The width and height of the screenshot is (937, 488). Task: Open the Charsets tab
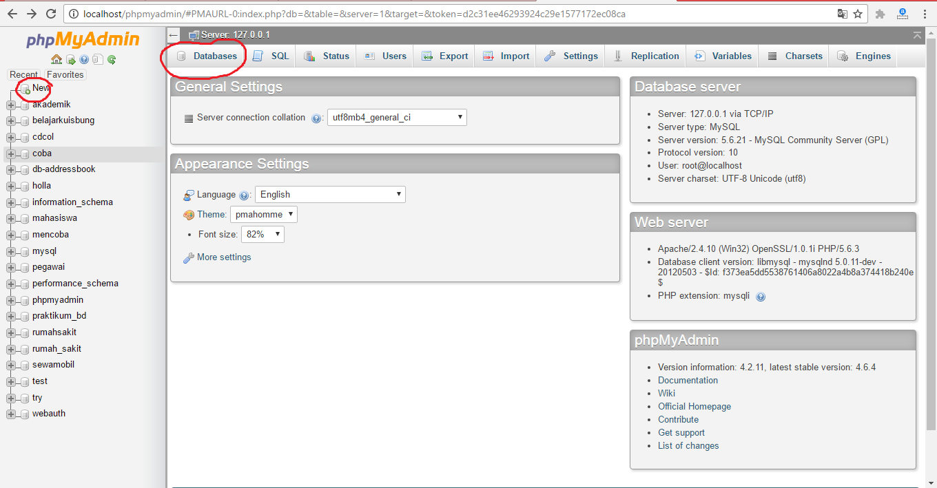[795, 56]
